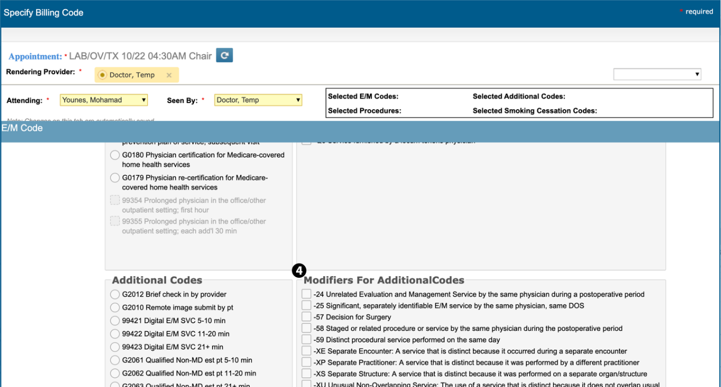Click the E/M Code section header bar
This screenshot has width=721, height=387.
pos(361,128)
